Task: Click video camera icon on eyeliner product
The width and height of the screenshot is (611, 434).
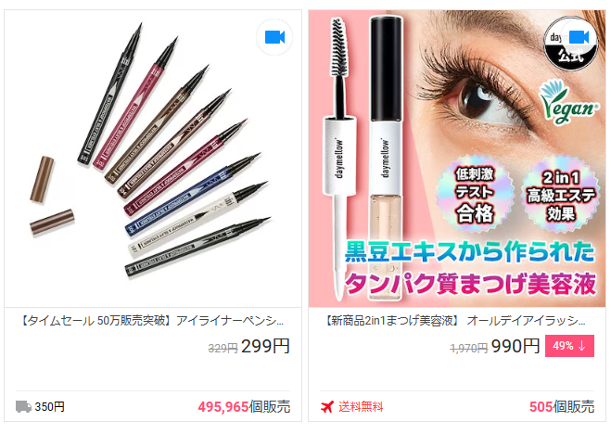Action: click(x=274, y=37)
